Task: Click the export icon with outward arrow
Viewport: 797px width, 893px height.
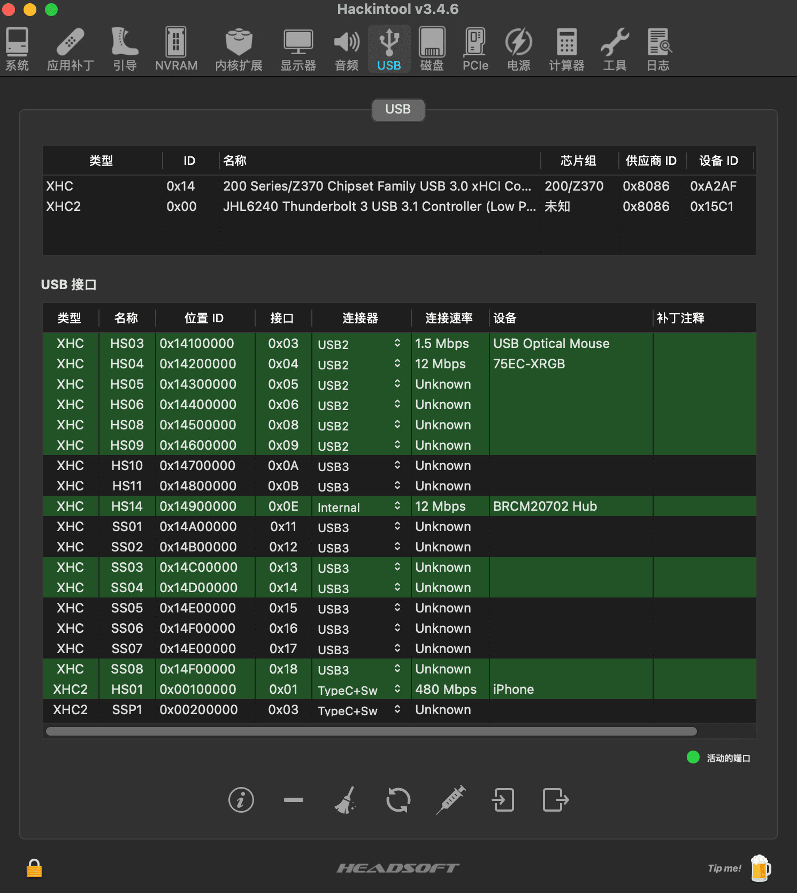Action: [556, 800]
